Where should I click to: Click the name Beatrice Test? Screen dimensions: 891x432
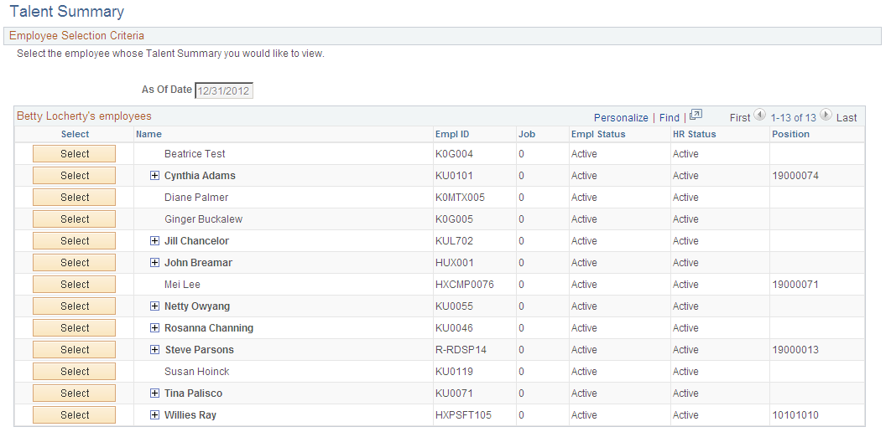[x=195, y=154]
